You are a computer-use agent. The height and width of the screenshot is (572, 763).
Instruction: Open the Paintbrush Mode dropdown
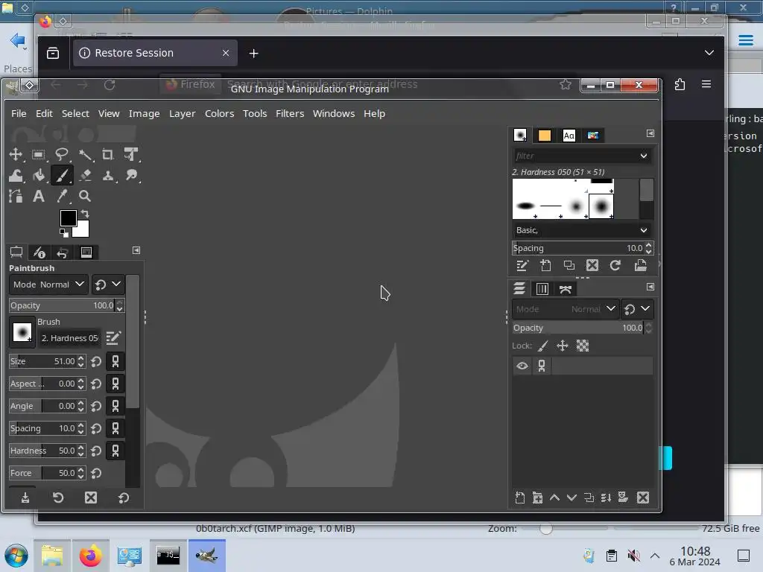(48, 285)
